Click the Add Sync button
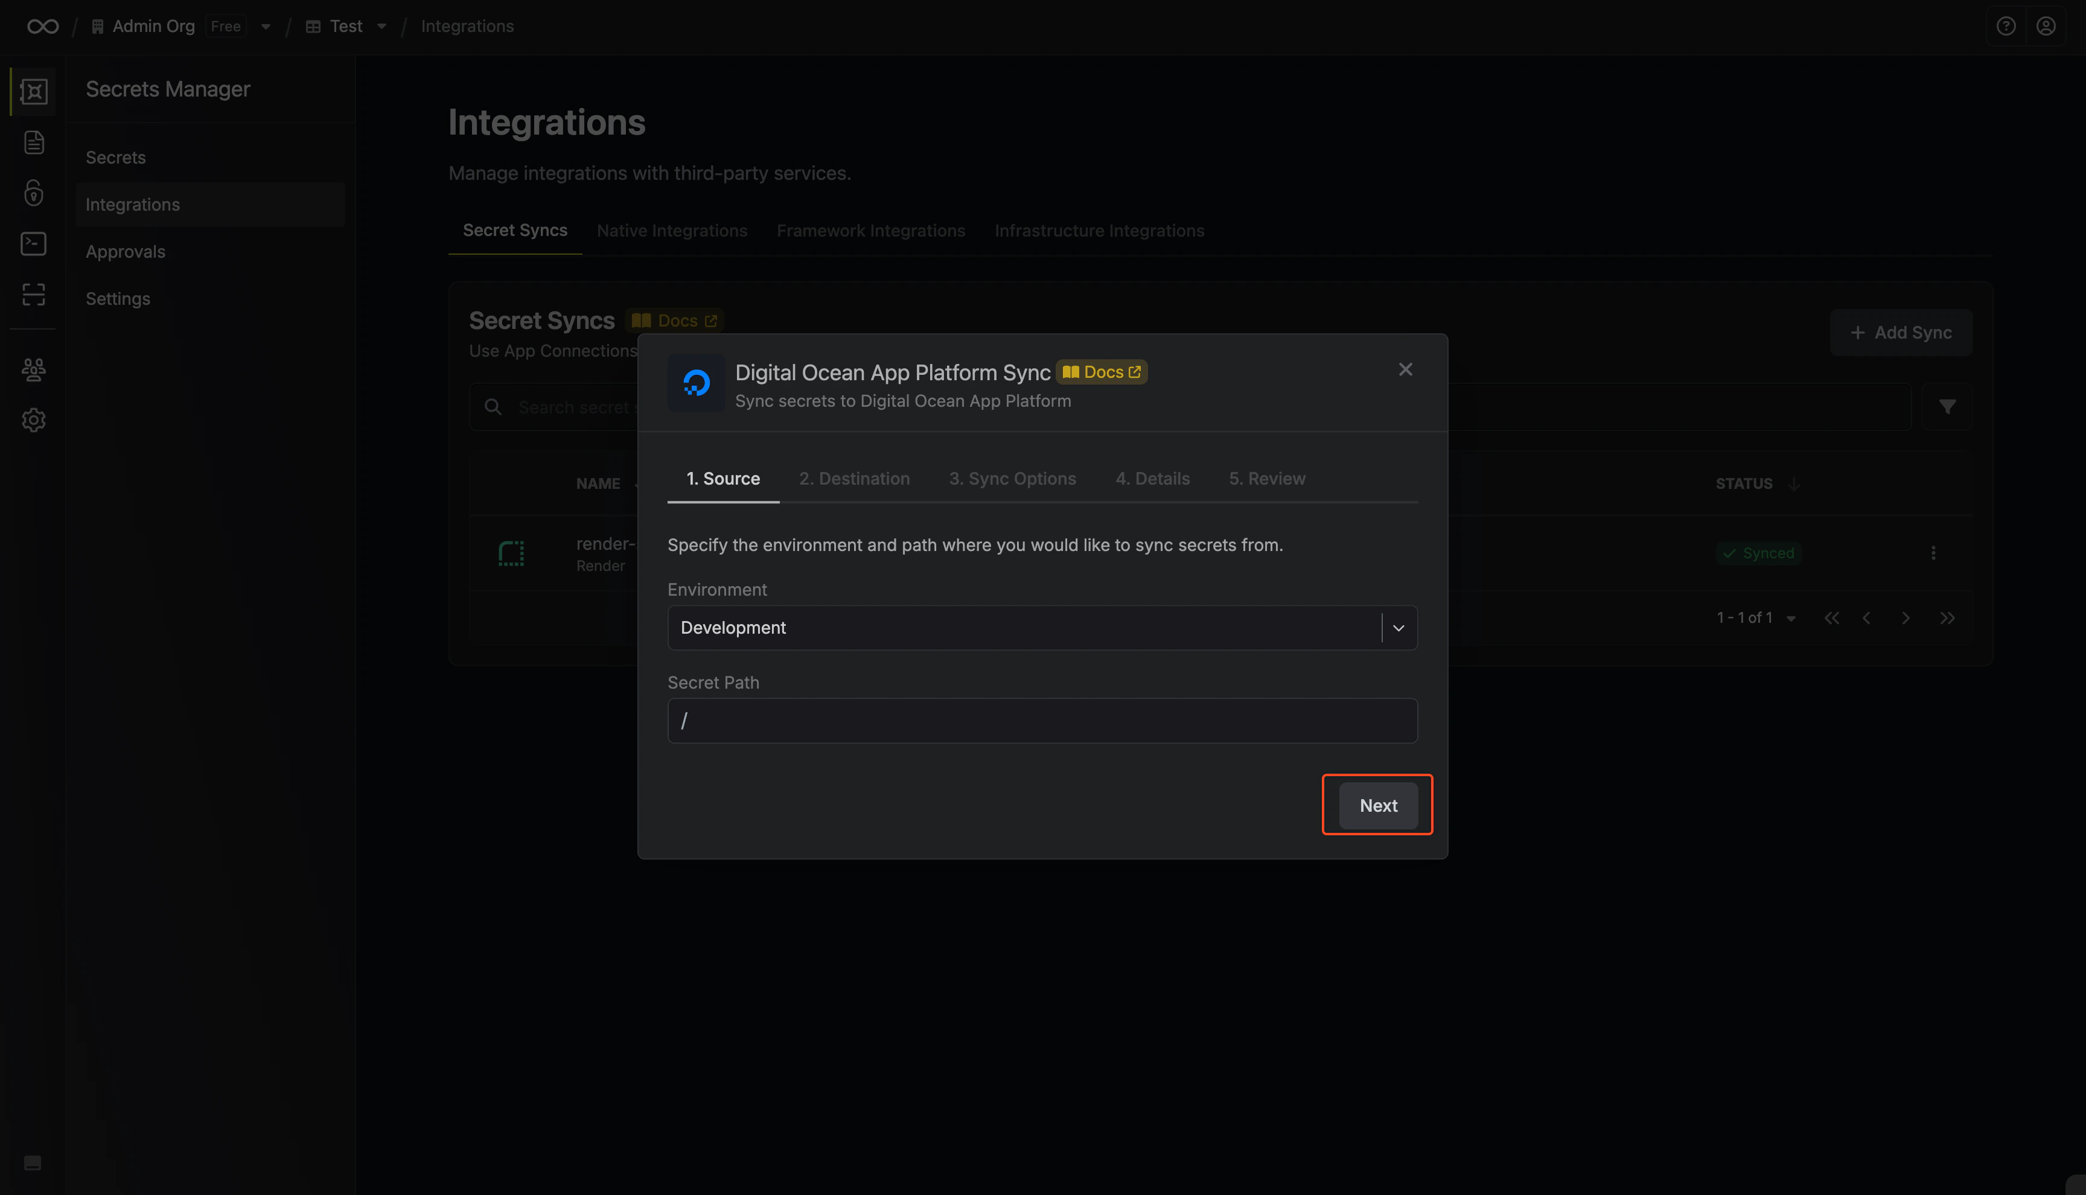This screenshot has width=2086, height=1195. pos(1901,333)
